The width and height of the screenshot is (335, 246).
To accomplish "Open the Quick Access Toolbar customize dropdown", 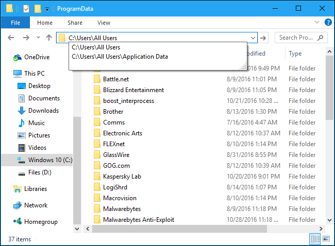I will [47, 9].
